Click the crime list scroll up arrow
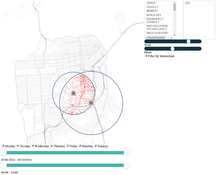The image size is (216, 175). 175,2
